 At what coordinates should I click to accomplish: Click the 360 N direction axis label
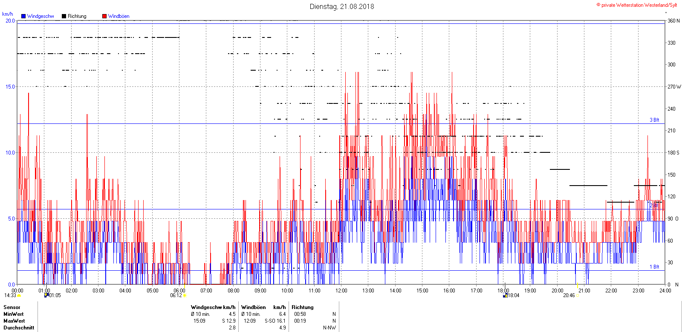(673, 20)
